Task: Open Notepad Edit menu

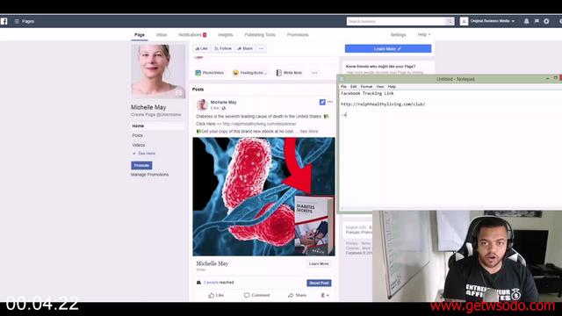Action: click(353, 87)
